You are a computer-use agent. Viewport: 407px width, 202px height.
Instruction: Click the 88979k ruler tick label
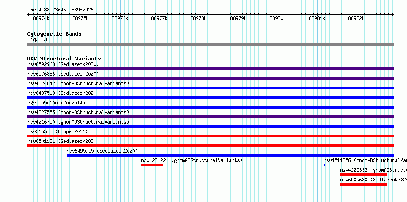(238, 19)
